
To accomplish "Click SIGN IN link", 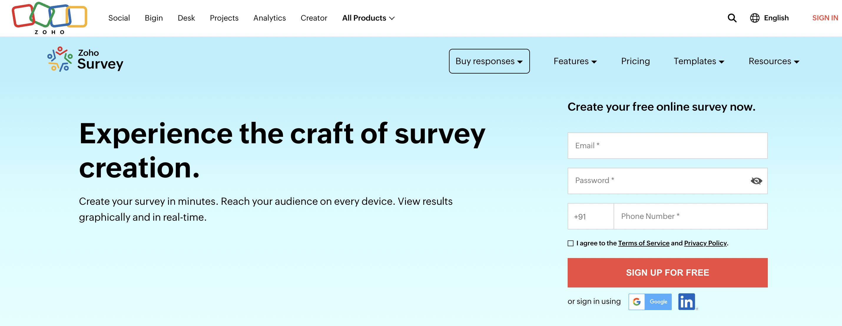I will pos(825,18).
